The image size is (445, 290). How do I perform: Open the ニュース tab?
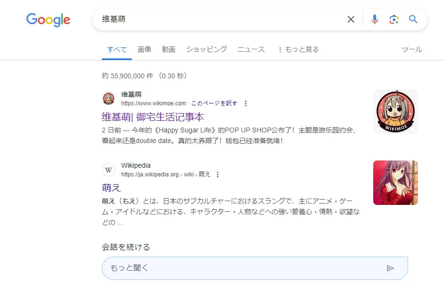pos(251,49)
